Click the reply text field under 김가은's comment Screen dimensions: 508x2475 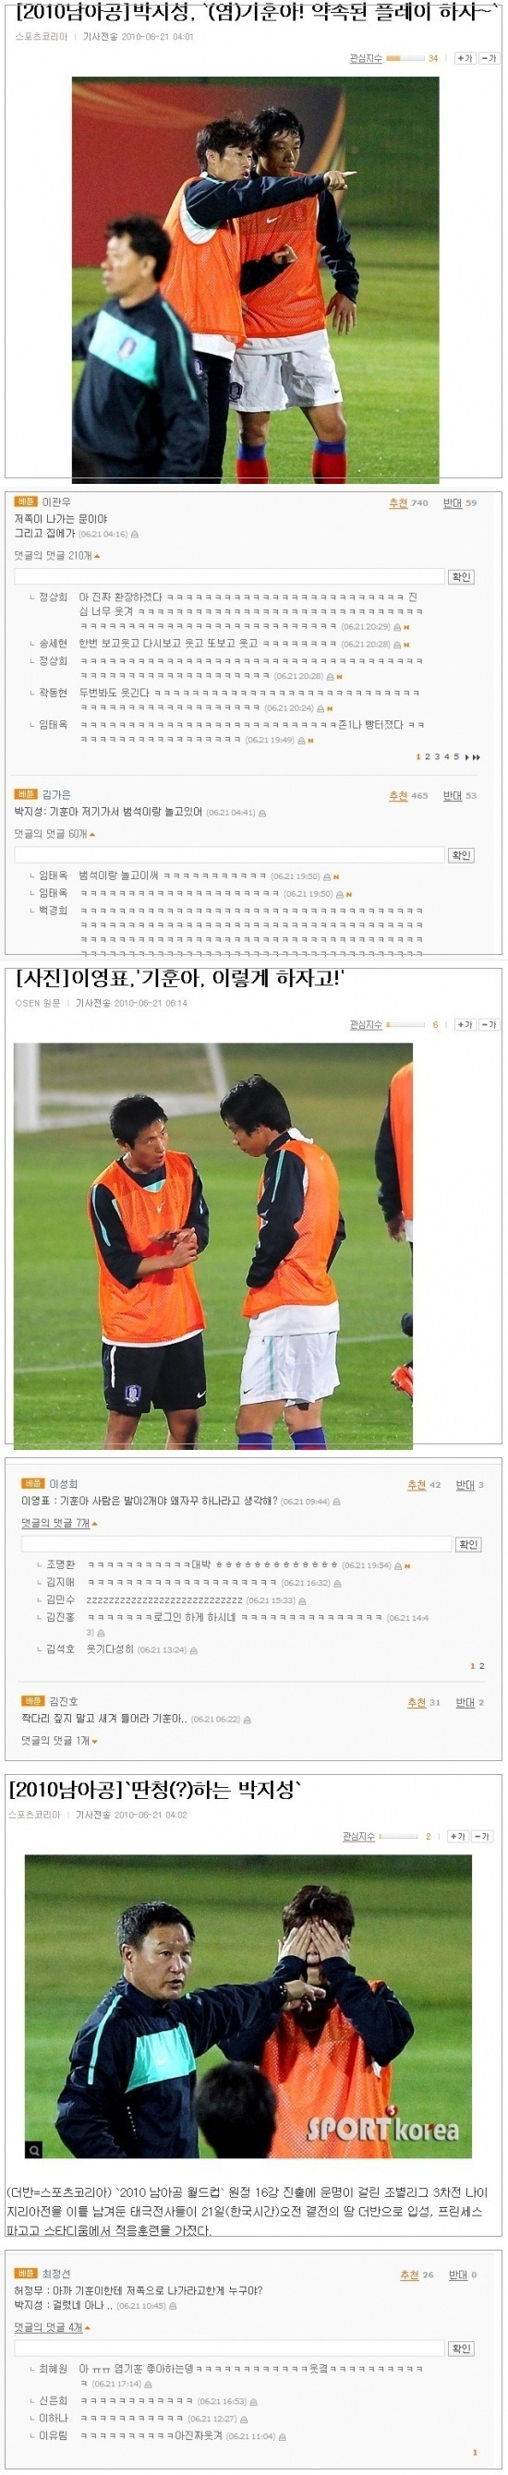(x=229, y=854)
